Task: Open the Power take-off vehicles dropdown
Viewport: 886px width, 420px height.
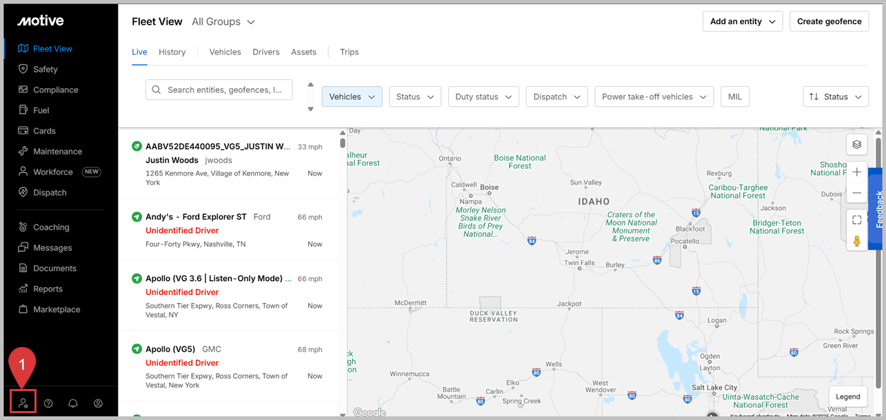Action: 654,97
